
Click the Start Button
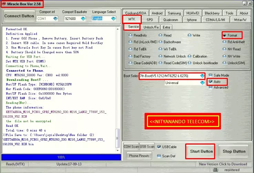click(201, 151)
